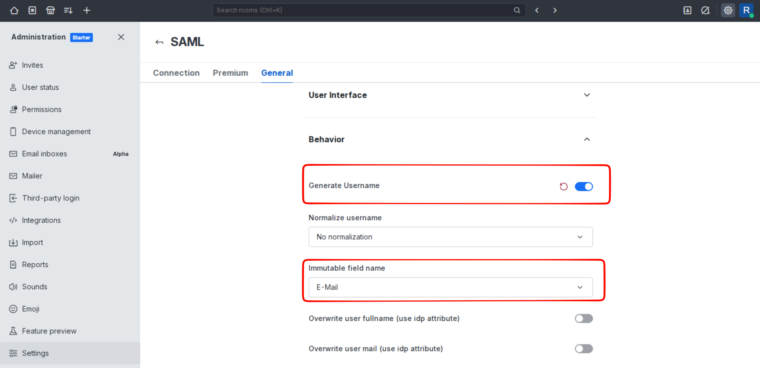The image size is (760, 368).
Task: Select Settings in the sidebar
Action: click(x=70, y=353)
